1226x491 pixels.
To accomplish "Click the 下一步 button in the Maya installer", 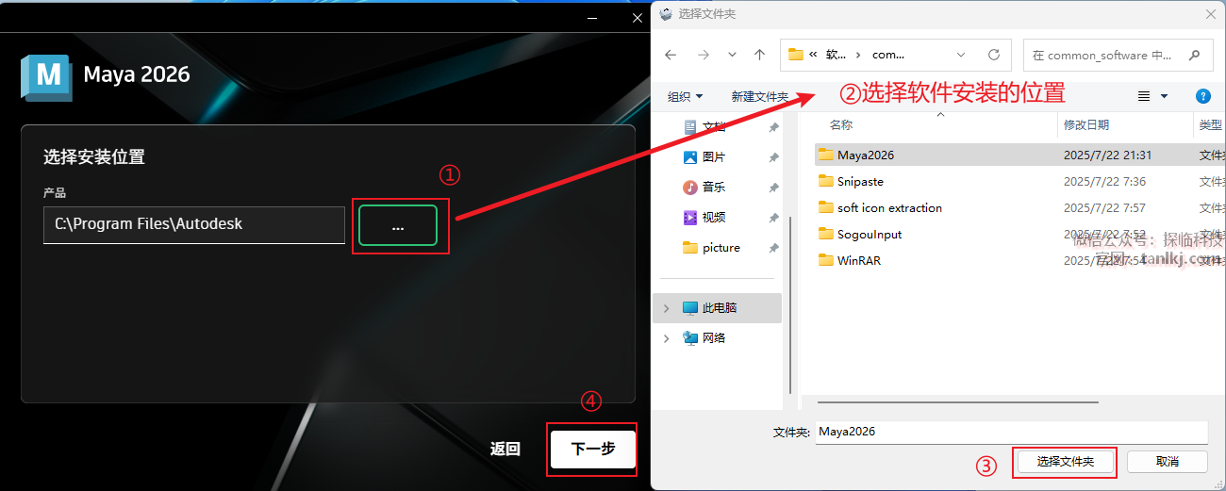I will pos(593,449).
